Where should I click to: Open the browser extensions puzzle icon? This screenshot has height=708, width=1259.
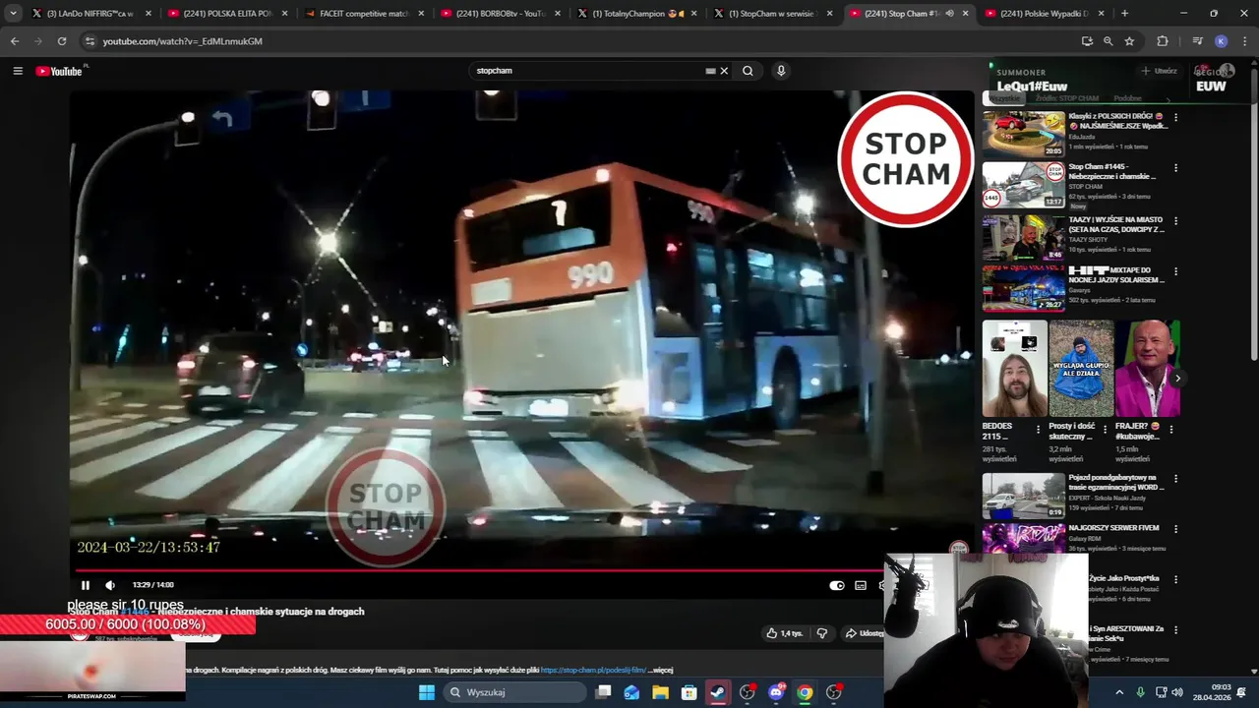click(1163, 41)
